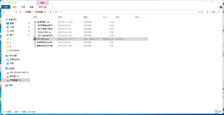
Task: Click the 网络 network icon
Action: [6, 85]
